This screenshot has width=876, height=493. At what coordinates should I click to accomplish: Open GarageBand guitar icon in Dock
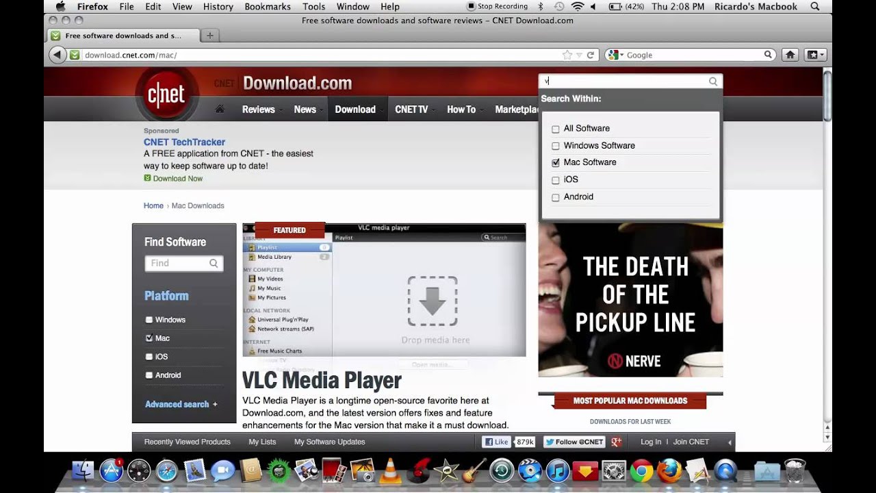474,470
